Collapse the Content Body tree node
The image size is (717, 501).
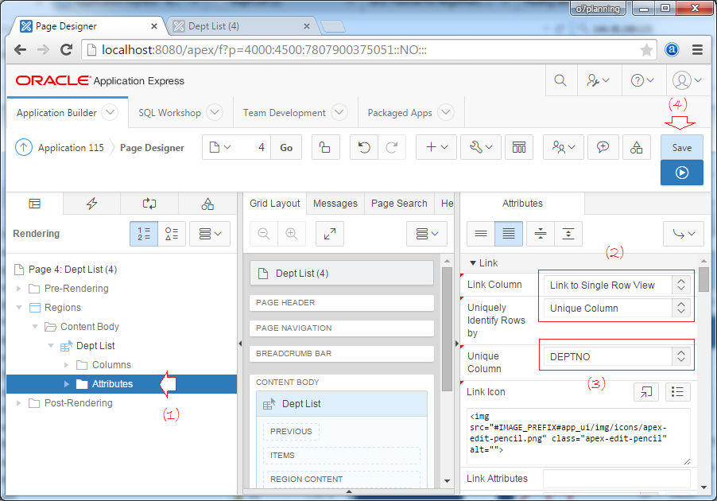point(35,327)
